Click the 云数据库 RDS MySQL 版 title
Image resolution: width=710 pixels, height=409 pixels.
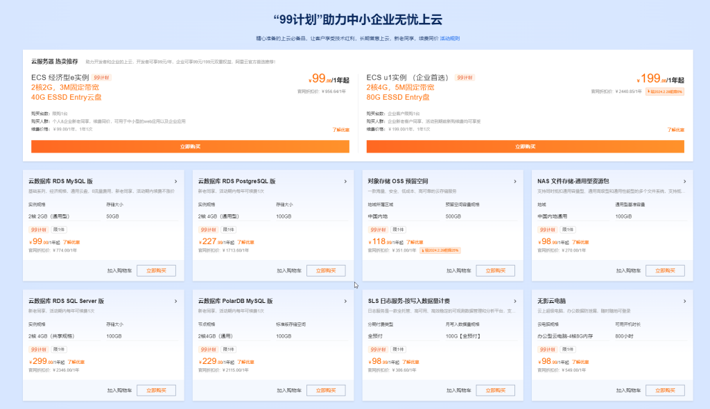(x=61, y=181)
